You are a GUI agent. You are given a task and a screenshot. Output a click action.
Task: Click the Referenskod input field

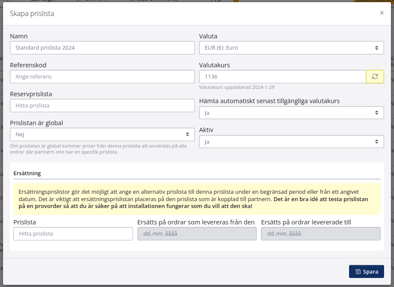coord(102,76)
